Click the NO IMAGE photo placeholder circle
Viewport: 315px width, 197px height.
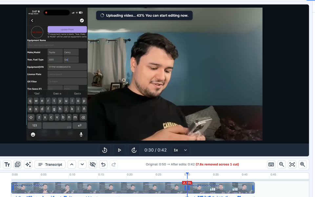(37, 32)
